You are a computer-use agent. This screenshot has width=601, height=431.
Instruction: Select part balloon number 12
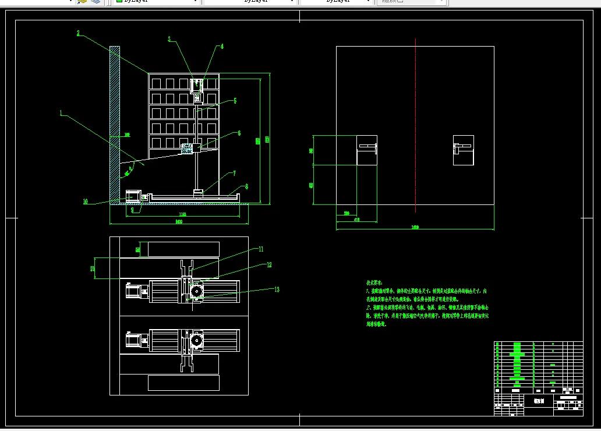(269, 264)
